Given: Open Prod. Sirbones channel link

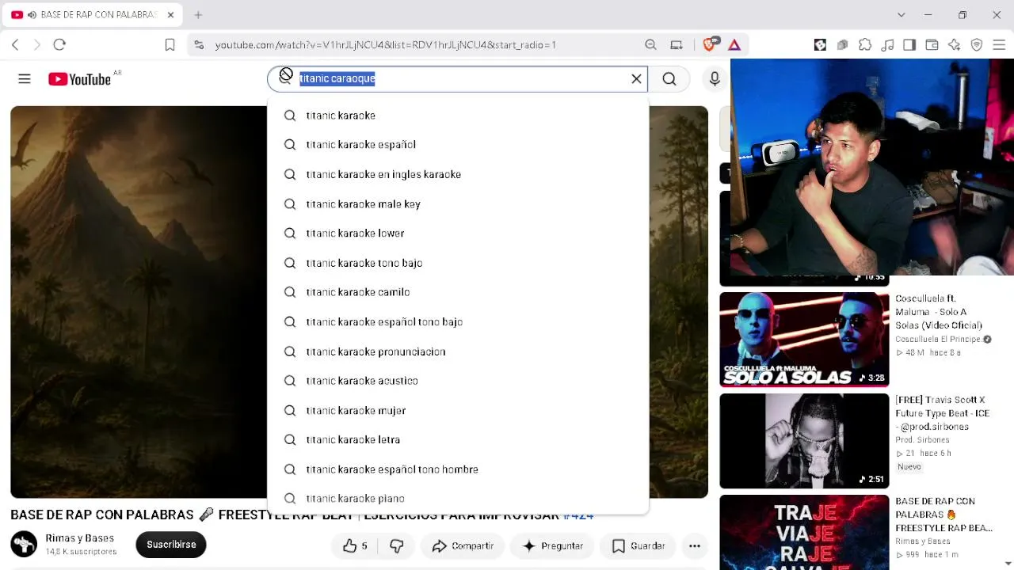Looking at the screenshot, I should point(922,440).
